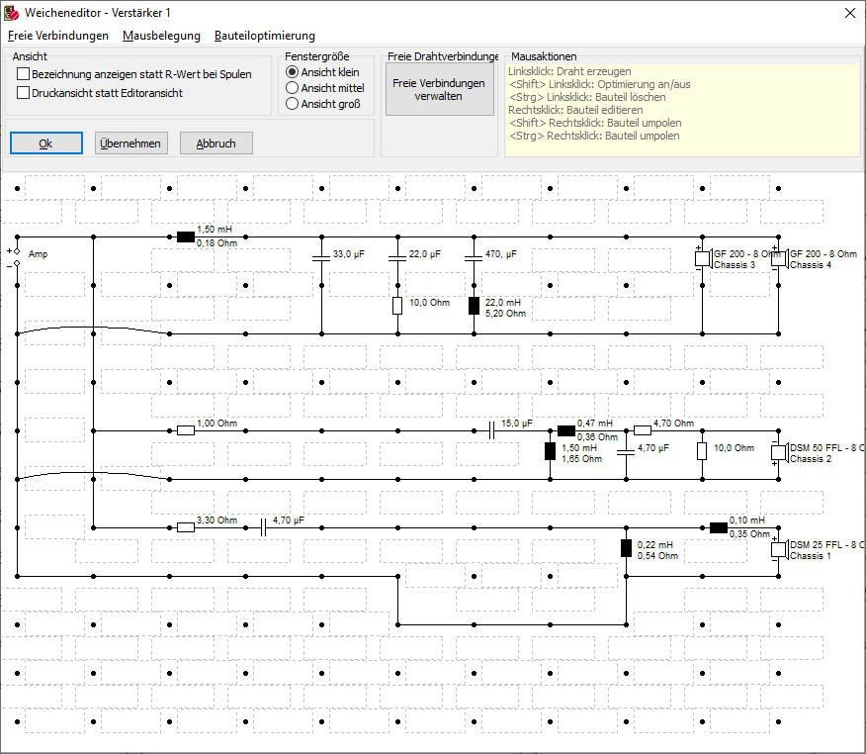Select the DSM 25 FFL tweeter symbol
The width and height of the screenshot is (866, 754).
tap(778, 549)
